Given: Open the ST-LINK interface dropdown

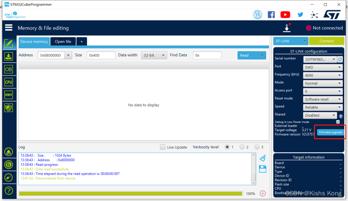Looking at the screenshot, I should click(290, 41).
